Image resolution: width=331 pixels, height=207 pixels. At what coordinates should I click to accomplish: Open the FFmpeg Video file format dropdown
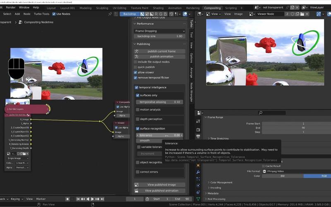coord(296,171)
